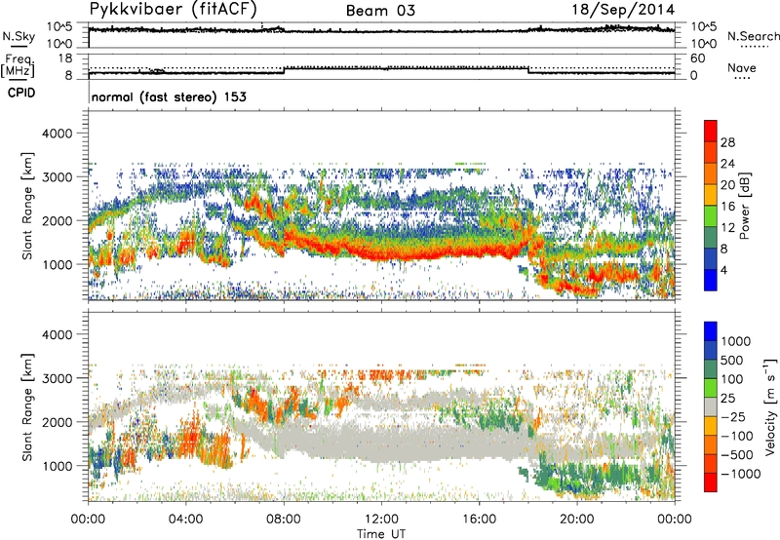Click the text 'normal (fast stereo) 153'
The width and height of the screenshot is (780, 540).
(169, 96)
